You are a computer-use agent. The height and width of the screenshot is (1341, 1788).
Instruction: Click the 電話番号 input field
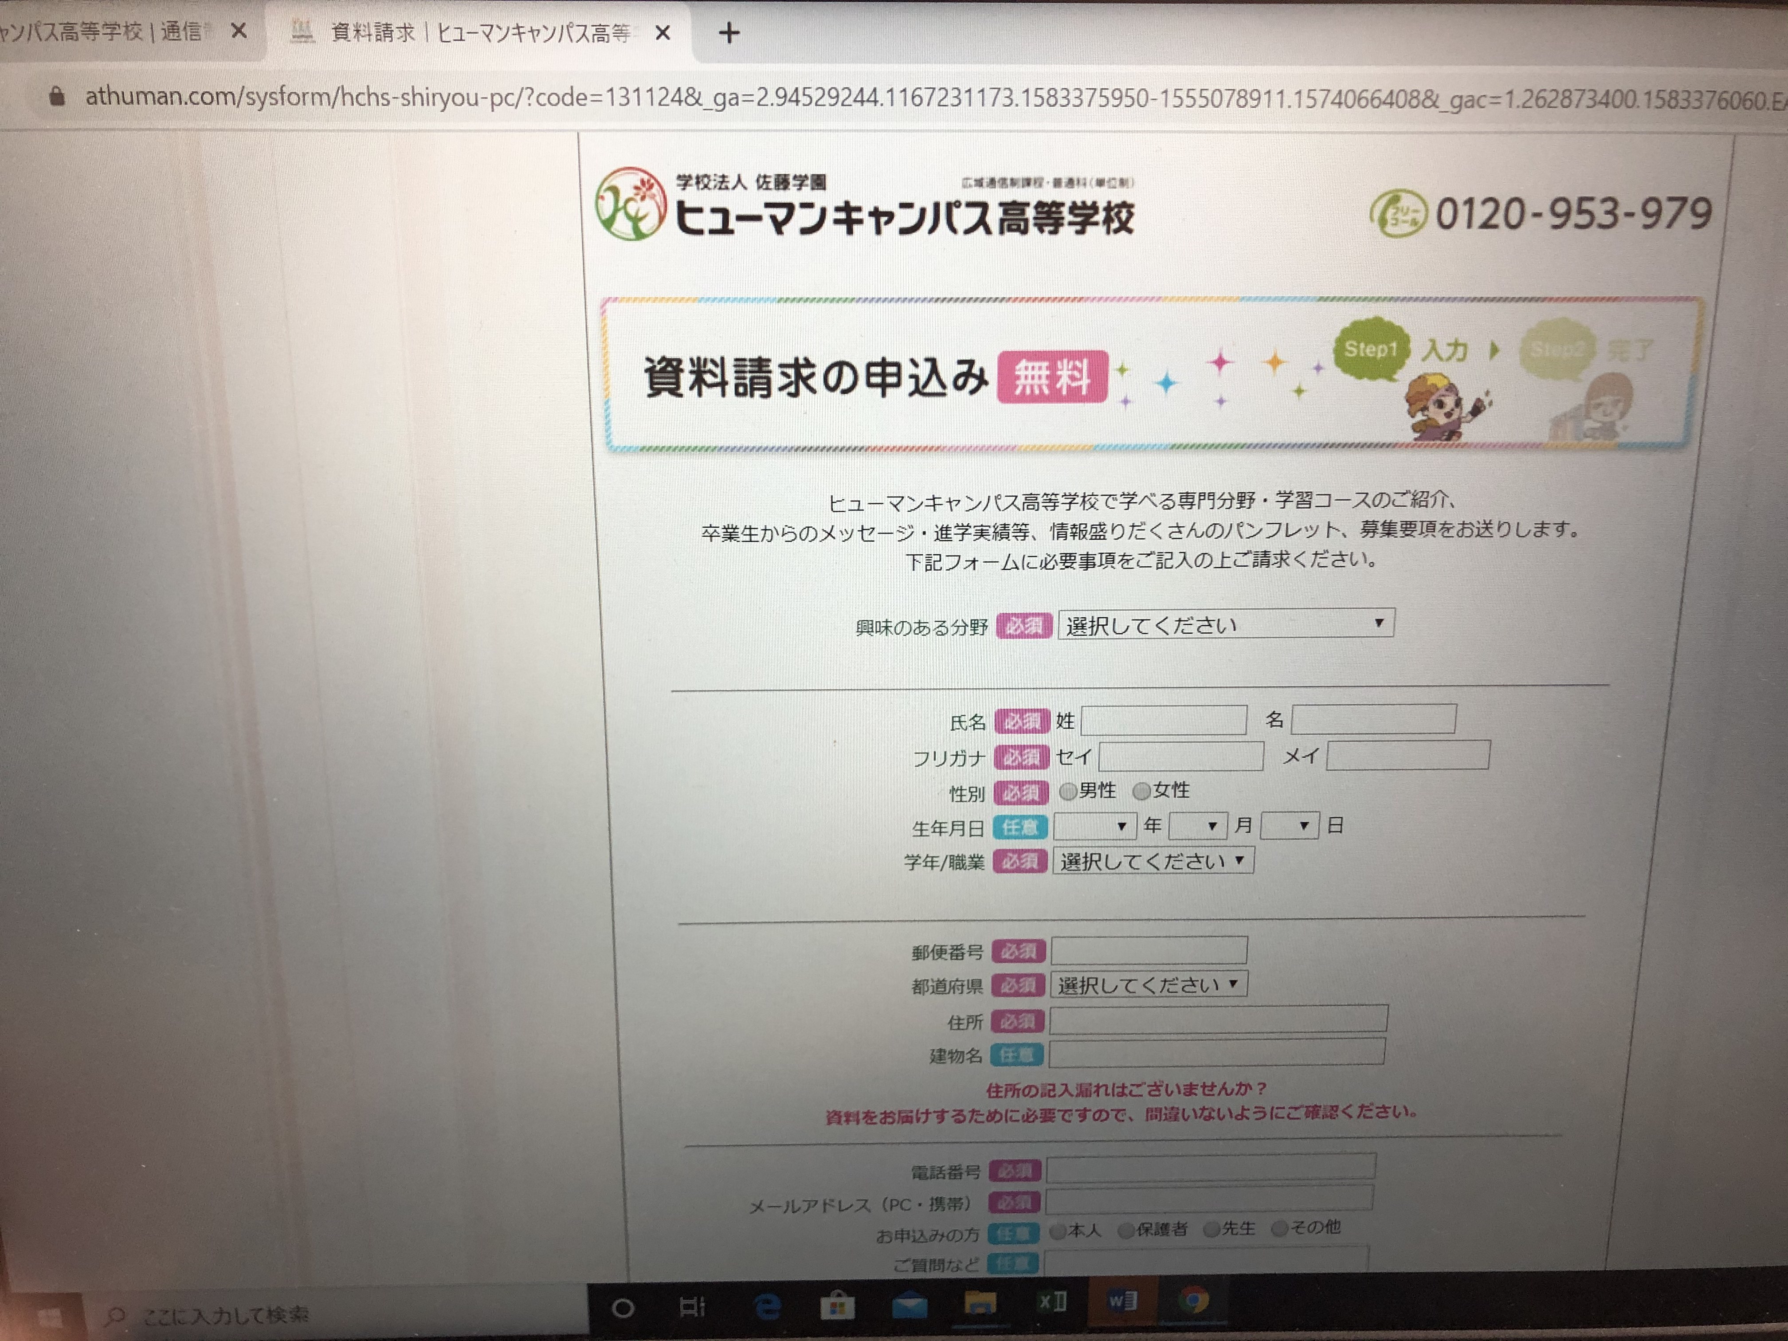coord(1211,1168)
